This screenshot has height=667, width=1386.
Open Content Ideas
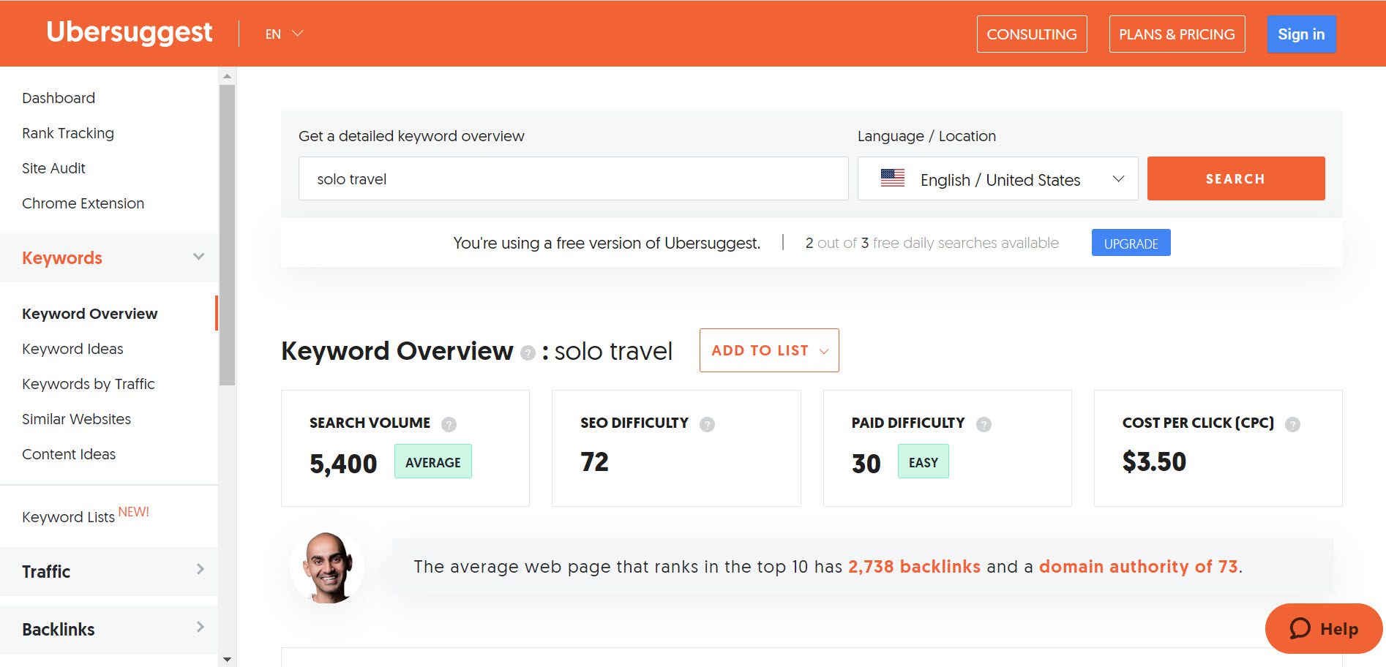(69, 454)
